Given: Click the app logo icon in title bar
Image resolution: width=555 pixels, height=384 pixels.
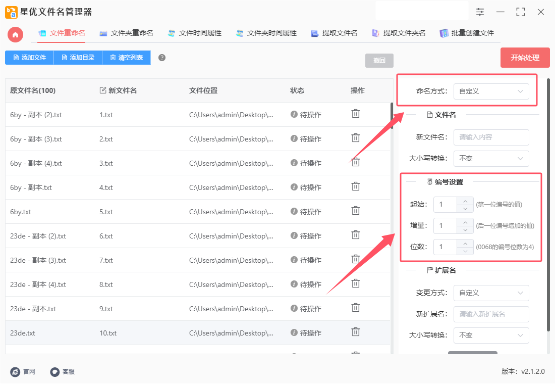Looking at the screenshot, I should 11,12.
